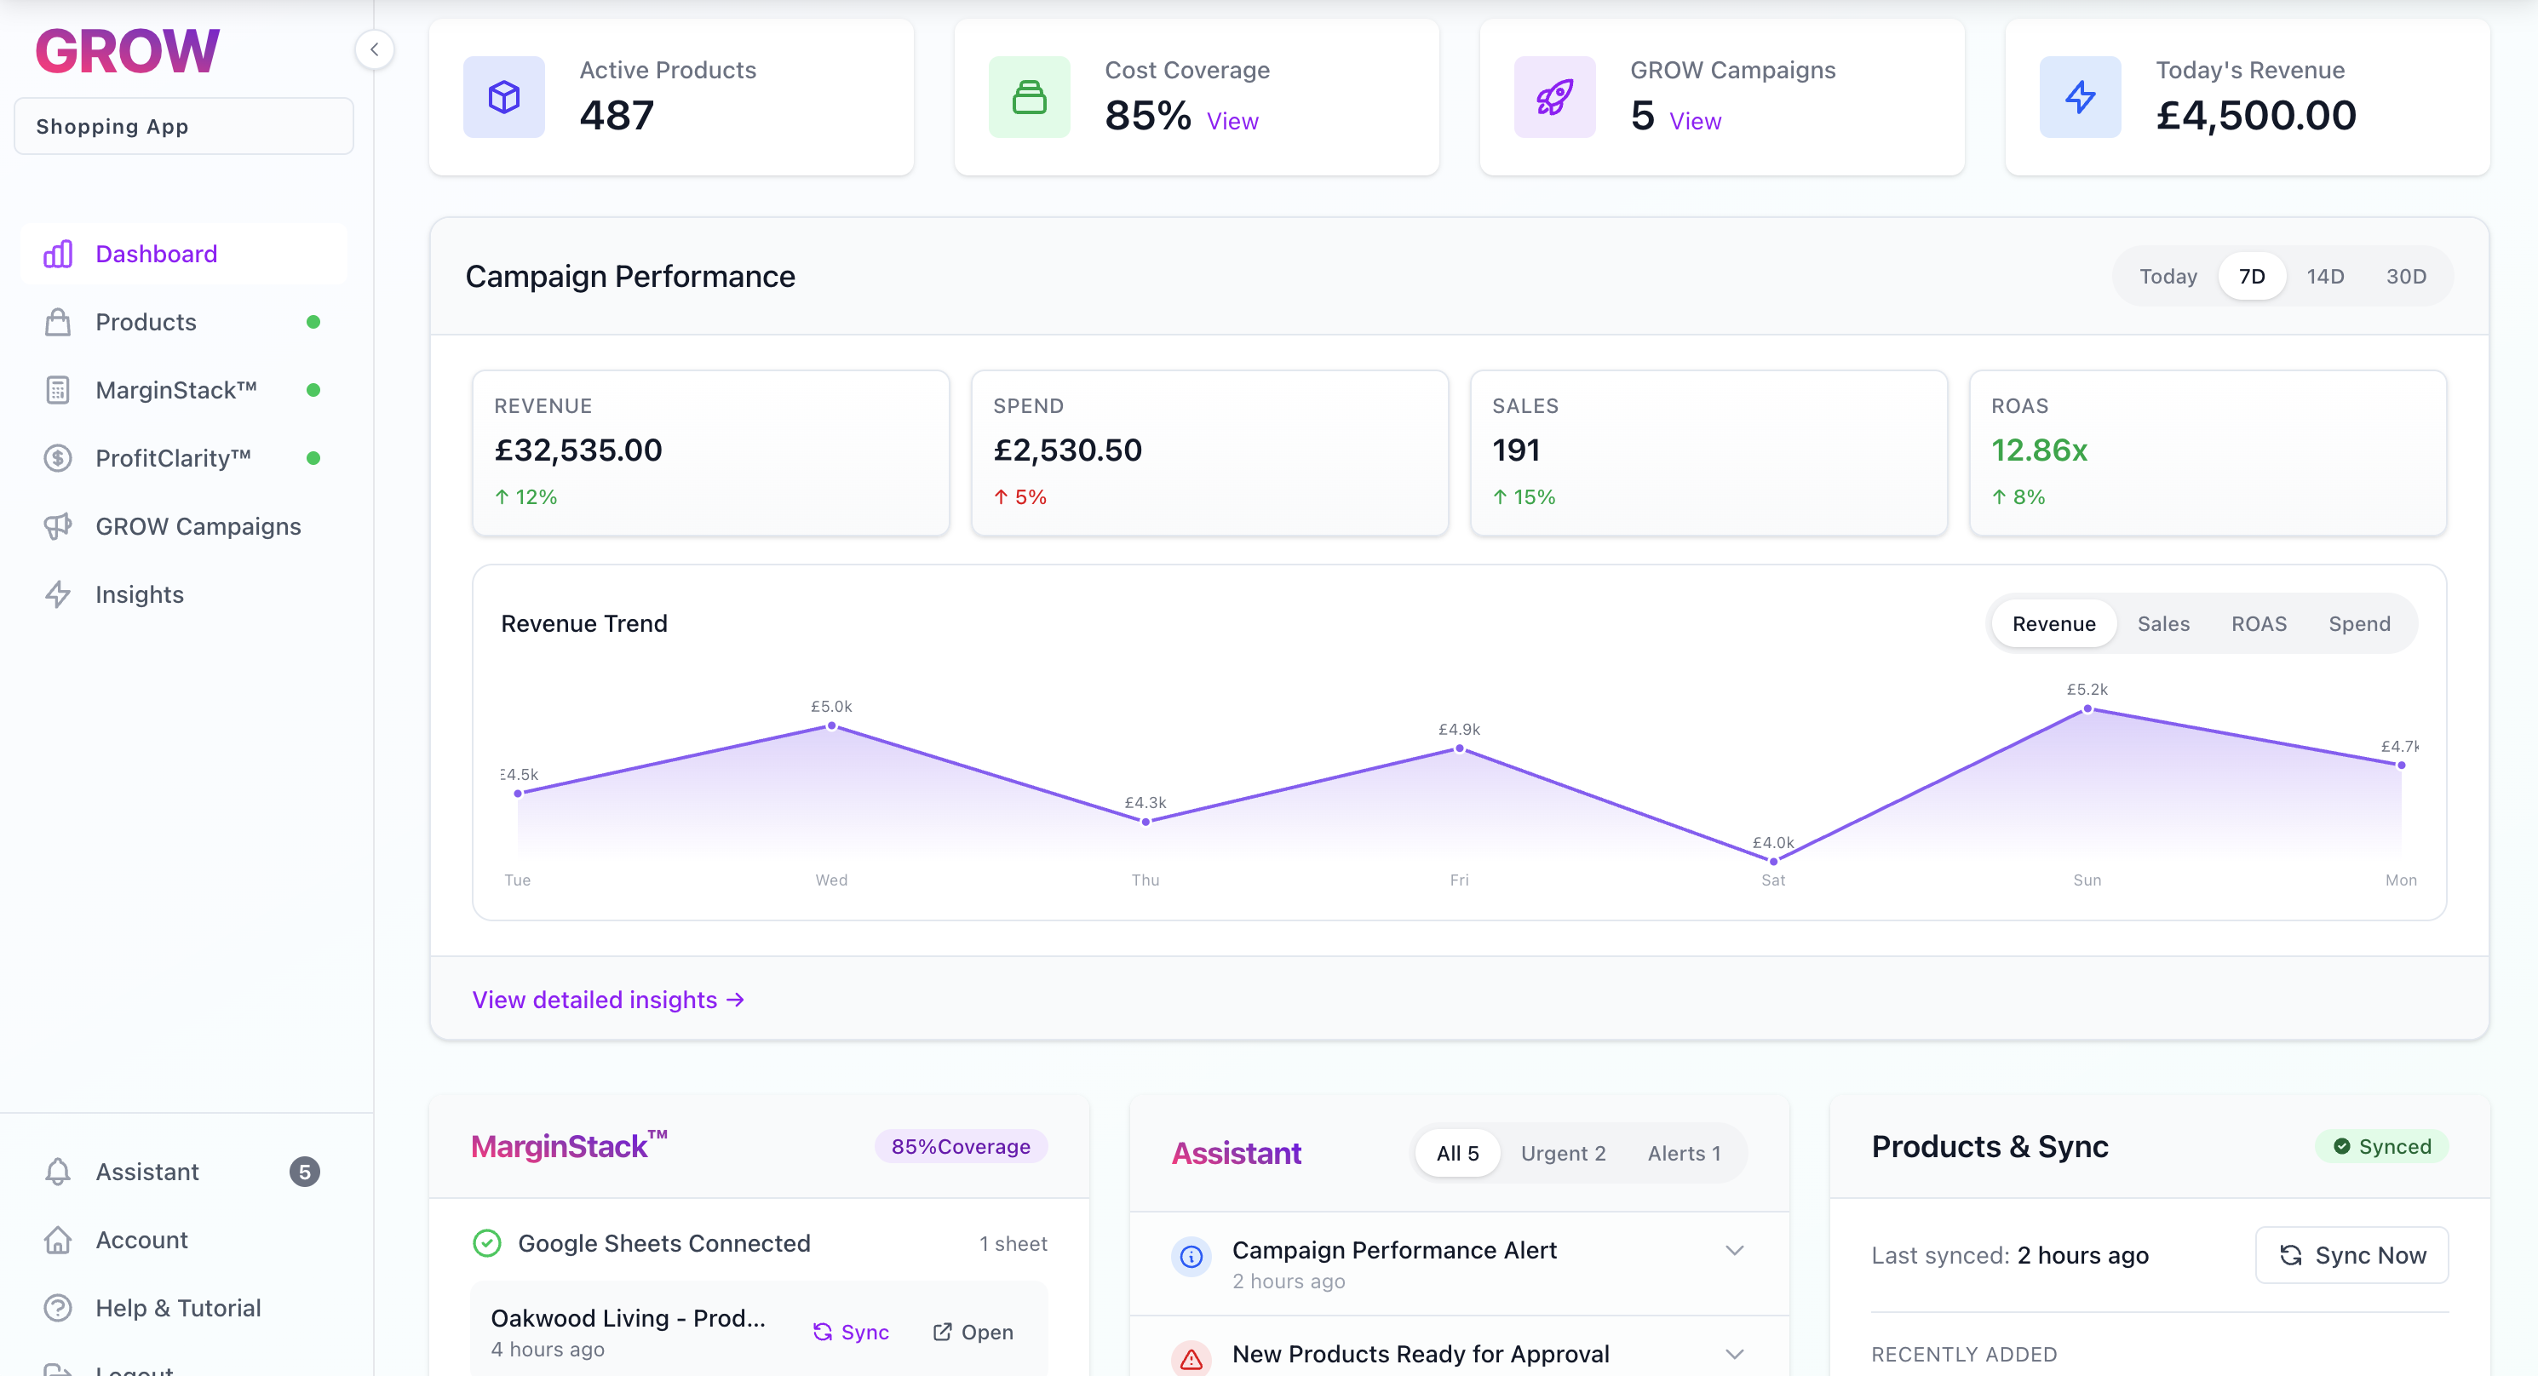Switch Revenue Trend to Spend metric
The width and height of the screenshot is (2538, 1376).
(2358, 622)
